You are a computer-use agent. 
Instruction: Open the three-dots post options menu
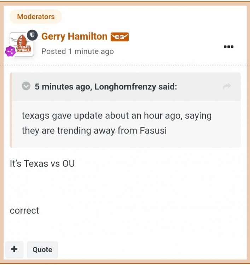pyautogui.click(x=229, y=47)
